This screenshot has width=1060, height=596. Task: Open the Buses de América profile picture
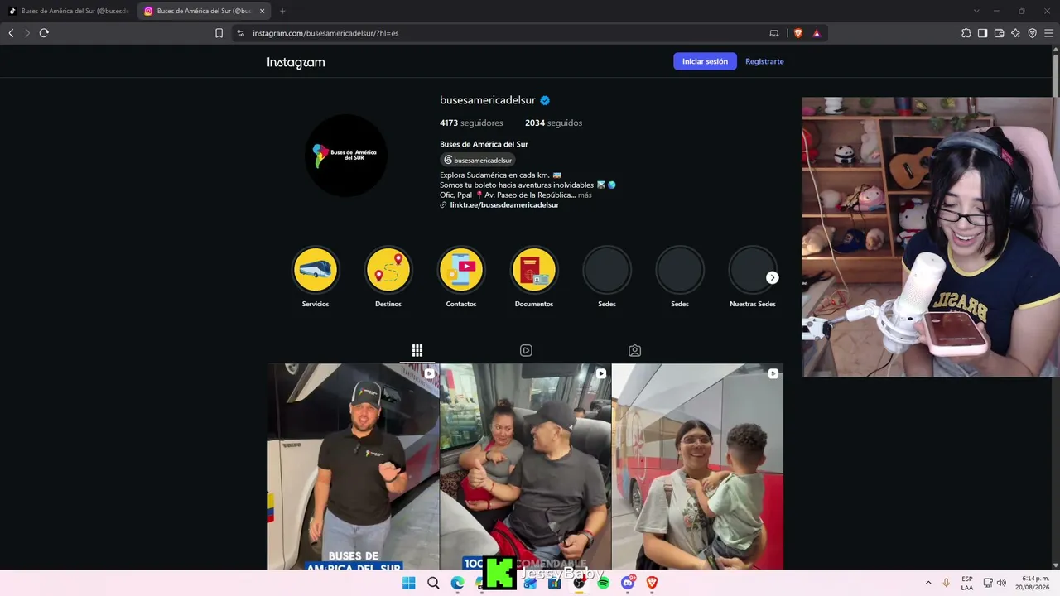[x=345, y=155]
